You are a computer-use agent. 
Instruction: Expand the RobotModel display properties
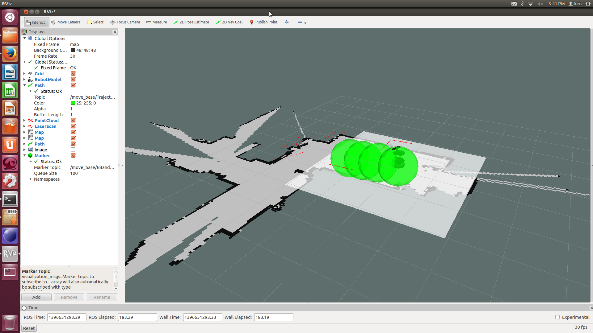pos(25,79)
